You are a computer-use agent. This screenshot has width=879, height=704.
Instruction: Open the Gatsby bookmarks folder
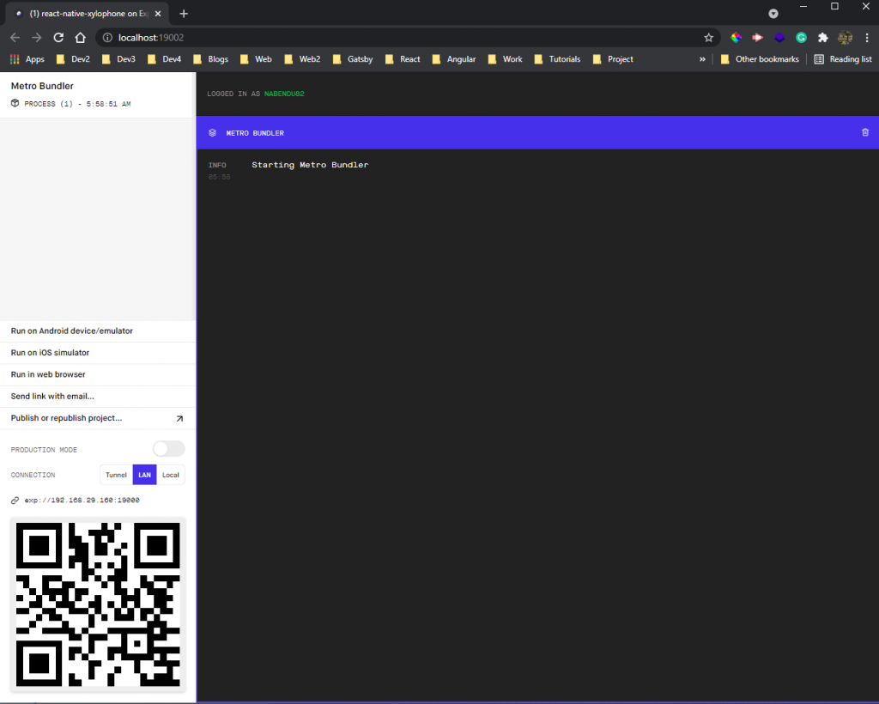(353, 59)
